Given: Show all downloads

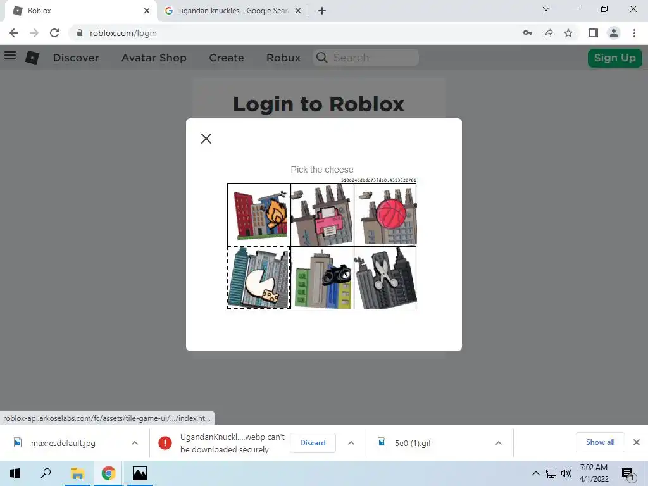Looking at the screenshot, I should (x=601, y=442).
